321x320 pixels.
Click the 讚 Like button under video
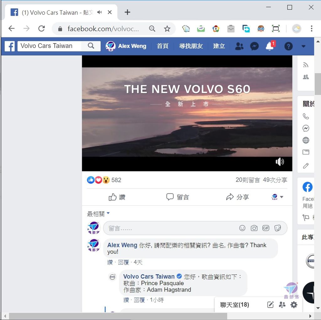pos(117,197)
